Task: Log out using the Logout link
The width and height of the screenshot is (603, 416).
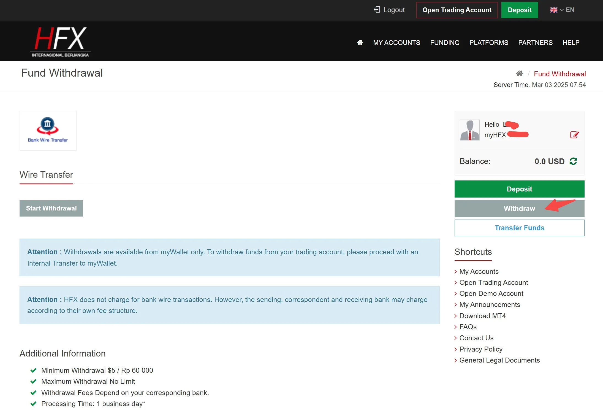Action: coord(389,10)
